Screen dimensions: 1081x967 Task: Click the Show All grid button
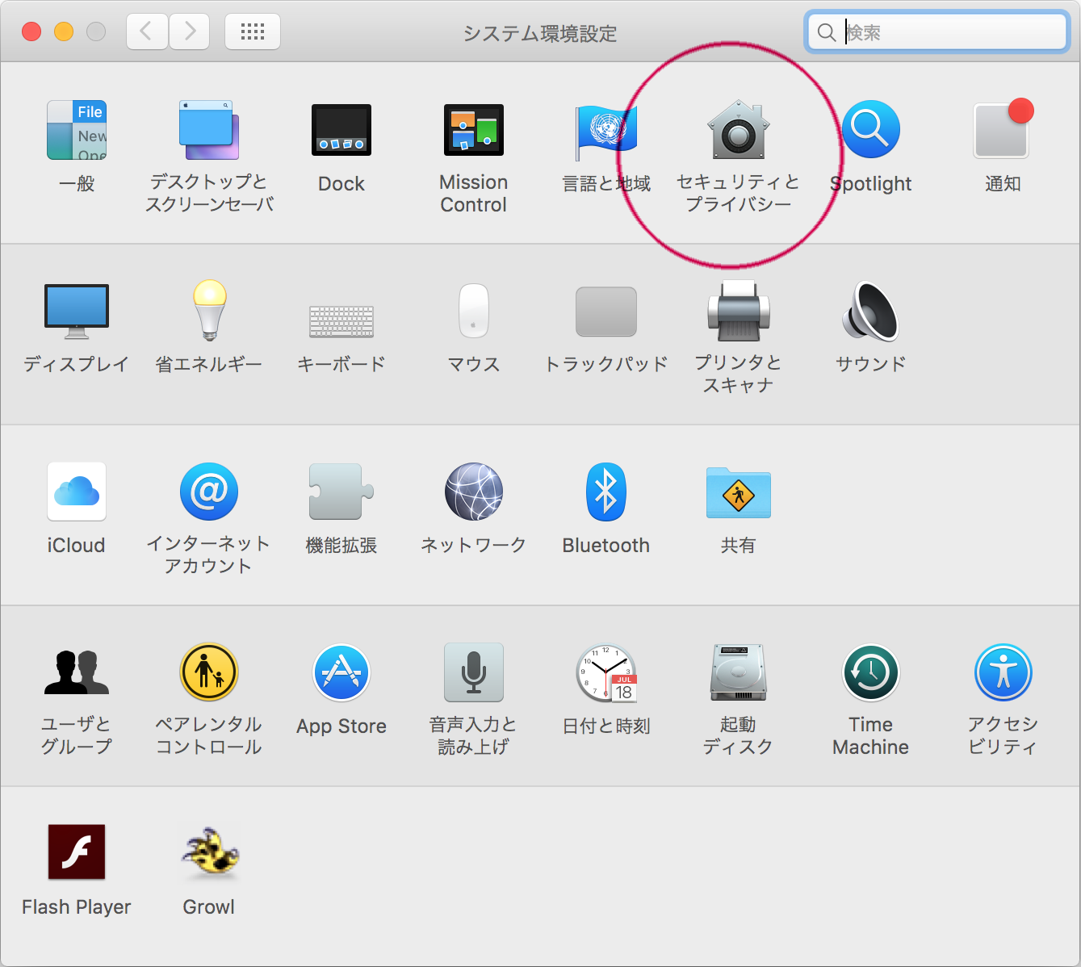[253, 32]
